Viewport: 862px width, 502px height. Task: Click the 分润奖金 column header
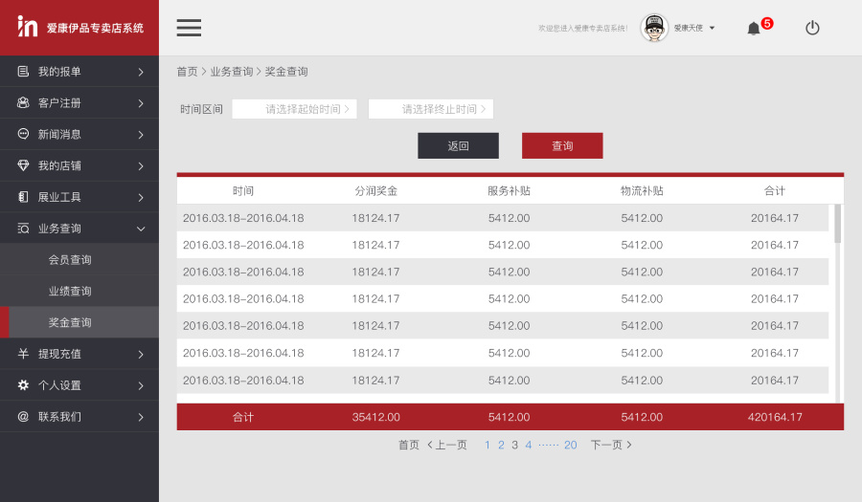tap(375, 190)
